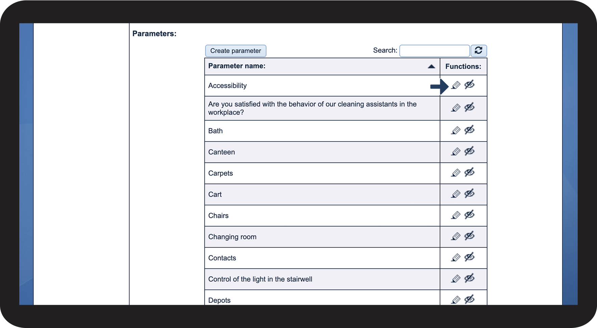Edit the Carpets parameter
This screenshot has height=328, width=597.
[456, 173]
